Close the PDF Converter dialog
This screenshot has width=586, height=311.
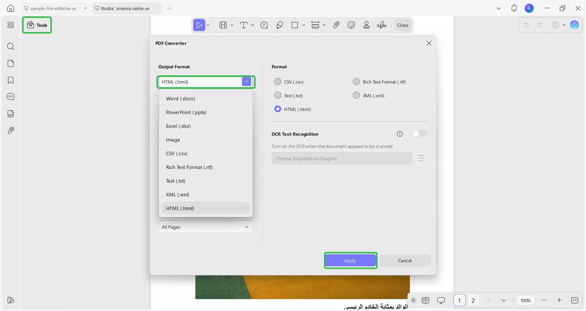[x=429, y=43]
